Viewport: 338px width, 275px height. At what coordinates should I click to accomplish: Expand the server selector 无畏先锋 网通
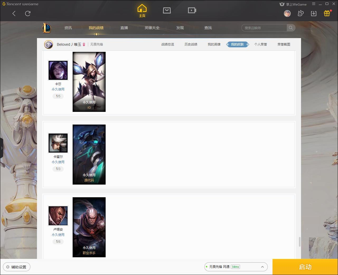[236, 267]
